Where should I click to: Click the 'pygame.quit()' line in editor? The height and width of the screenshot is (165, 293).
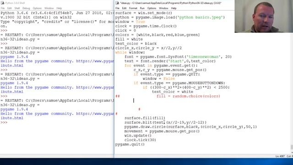click(x=130, y=144)
